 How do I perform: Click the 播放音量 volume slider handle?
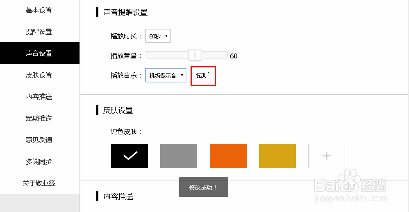195,55
